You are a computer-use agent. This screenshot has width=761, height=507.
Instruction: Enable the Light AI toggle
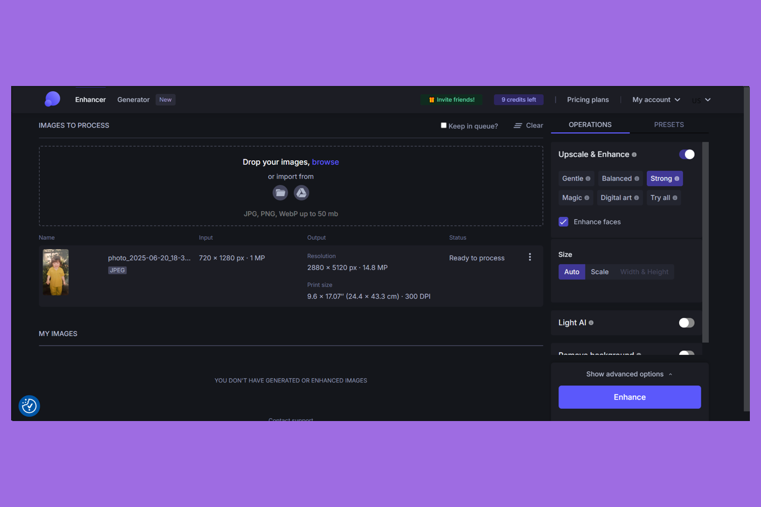click(686, 323)
